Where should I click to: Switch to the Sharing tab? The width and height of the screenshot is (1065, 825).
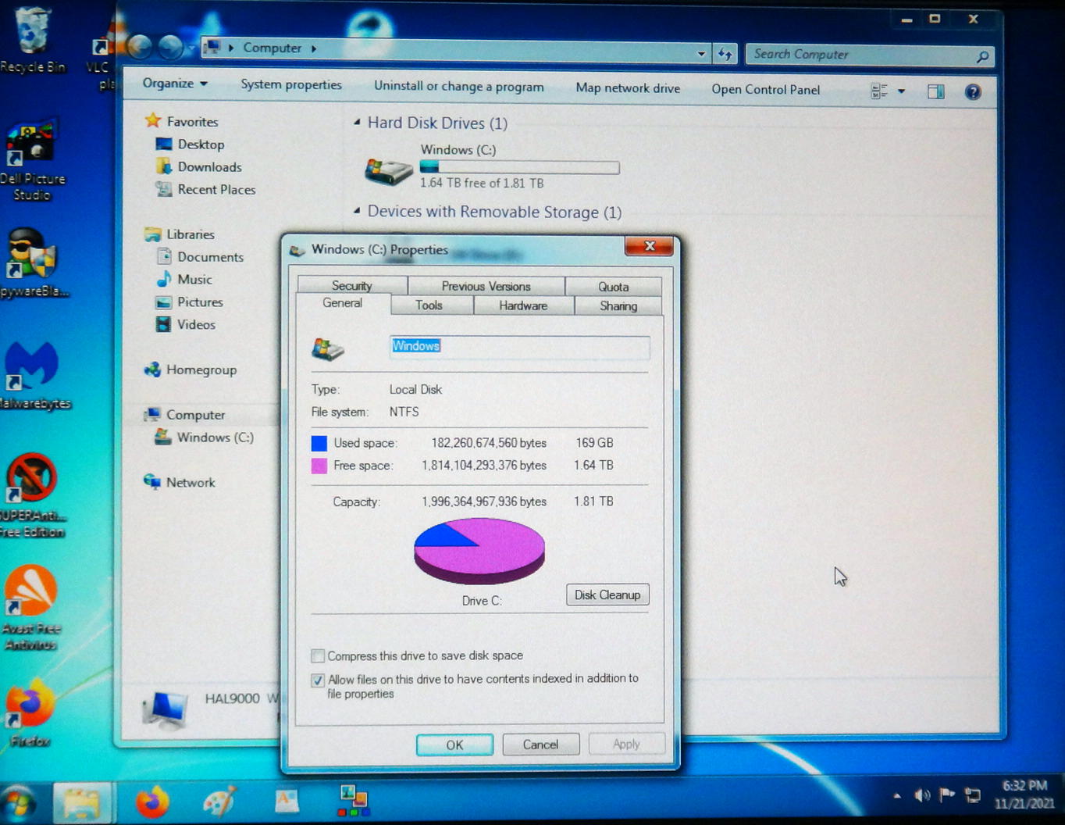(618, 306)
